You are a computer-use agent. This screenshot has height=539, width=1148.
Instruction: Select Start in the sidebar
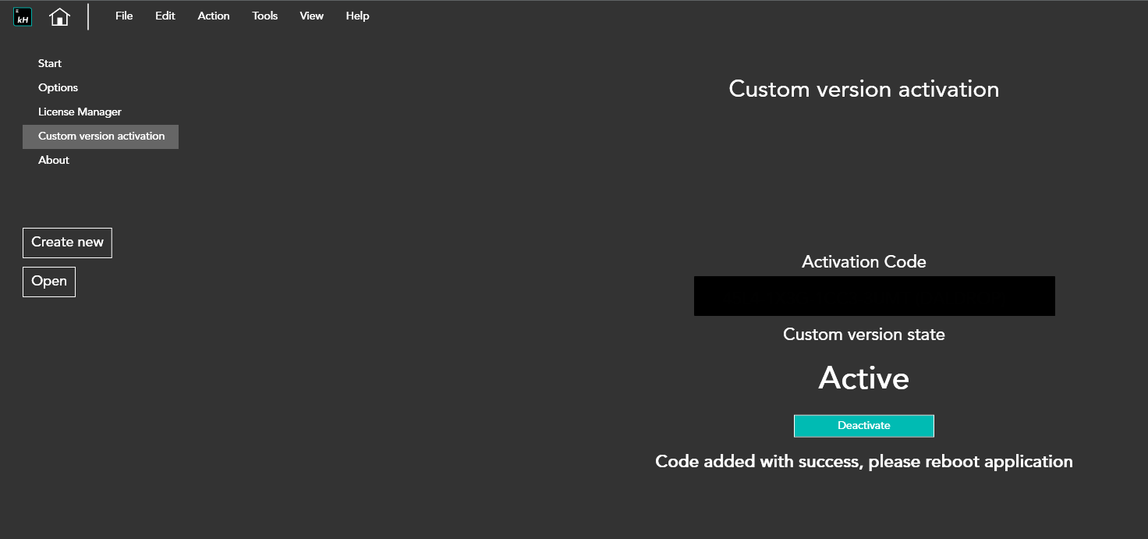point(50,63)
